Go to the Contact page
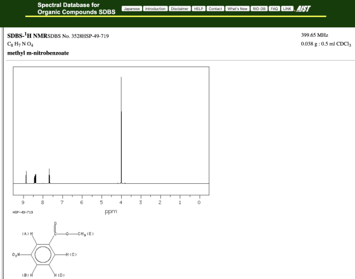This screenshot has height=279, width=355. pos(216,9)
